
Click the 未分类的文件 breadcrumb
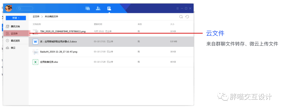point(52,17)
